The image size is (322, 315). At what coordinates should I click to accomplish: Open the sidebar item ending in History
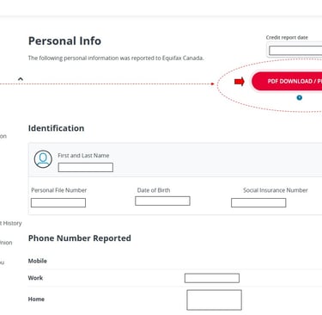tap(11, 223)
